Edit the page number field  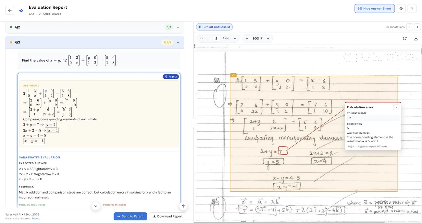pyautogui.click(x=216, y=38)
